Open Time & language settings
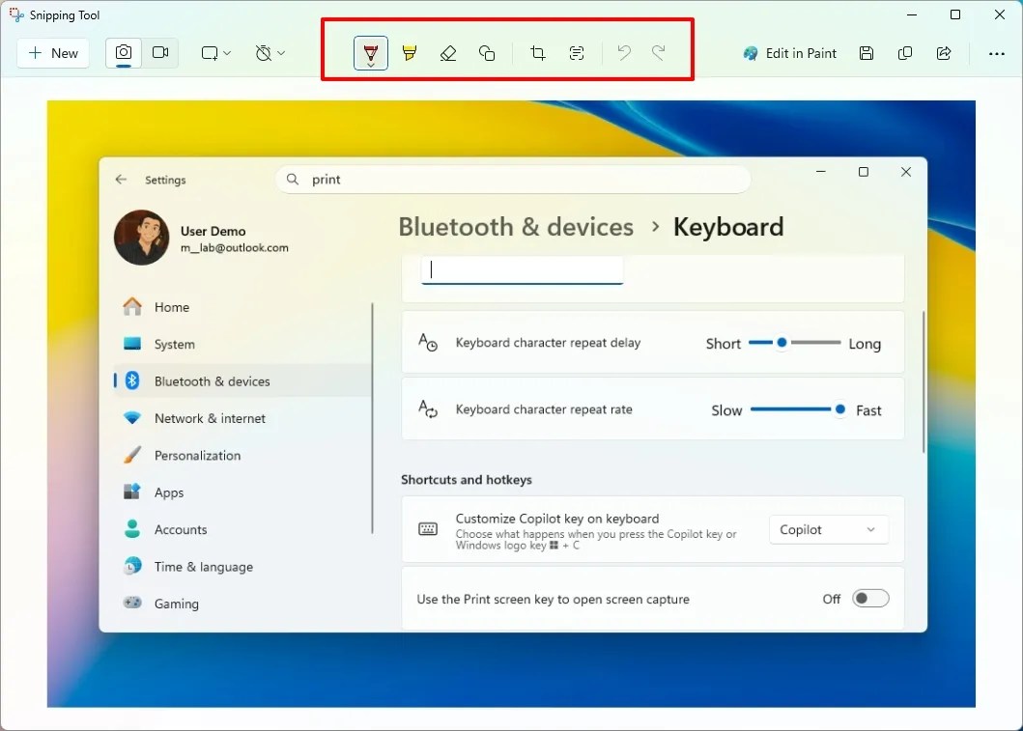The image size is (1023, 731). pos(242,568)
